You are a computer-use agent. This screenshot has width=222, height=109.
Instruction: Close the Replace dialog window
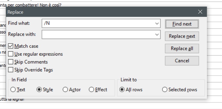point(200,12)
